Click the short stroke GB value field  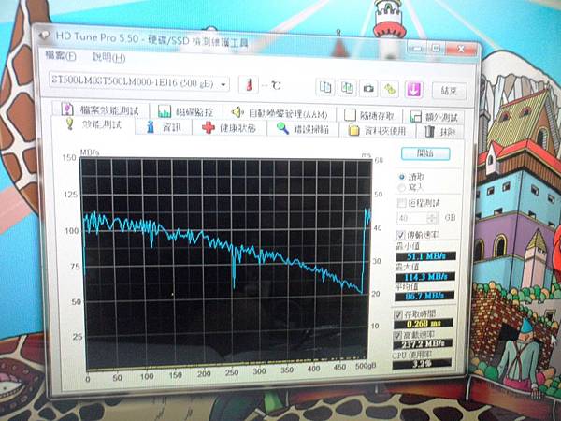pos(412,218)
